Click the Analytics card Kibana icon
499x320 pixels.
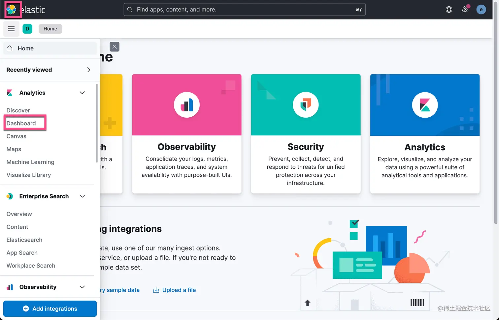pyautogui.click(x=425, y=105)
